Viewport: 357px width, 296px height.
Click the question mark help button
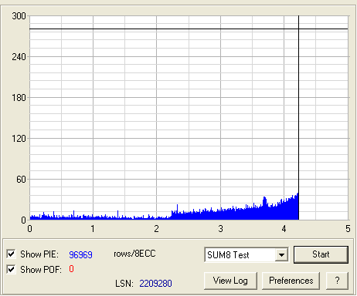point(337,281)
